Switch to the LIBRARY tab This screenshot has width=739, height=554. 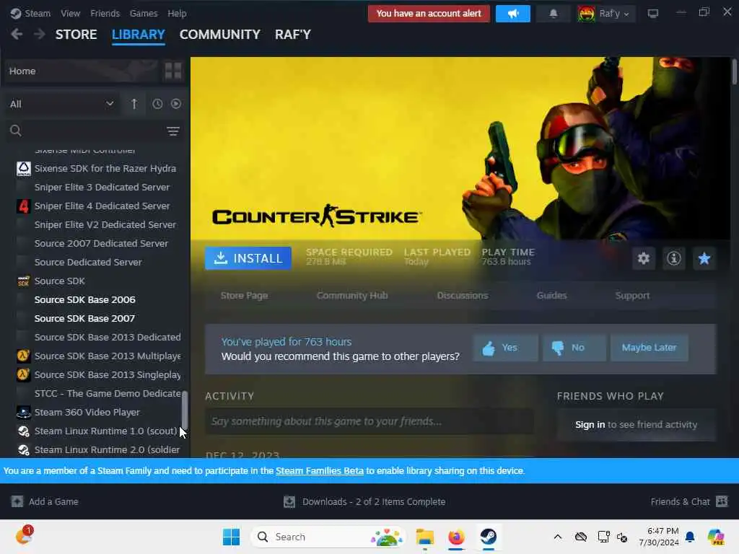(x=138, y=35)
